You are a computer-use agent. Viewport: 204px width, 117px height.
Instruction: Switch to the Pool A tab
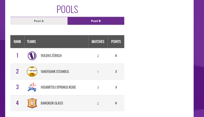click(x=39, y=21)
